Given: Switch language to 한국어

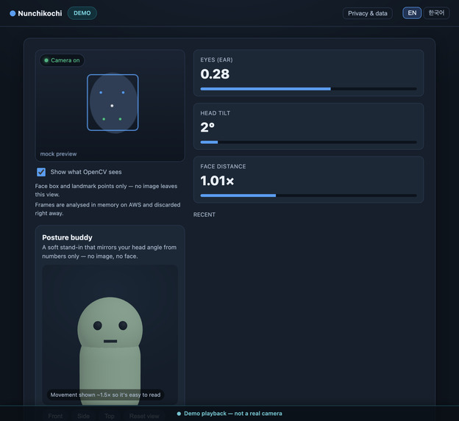Looking at the screenshot, I should tap(436, 13).
